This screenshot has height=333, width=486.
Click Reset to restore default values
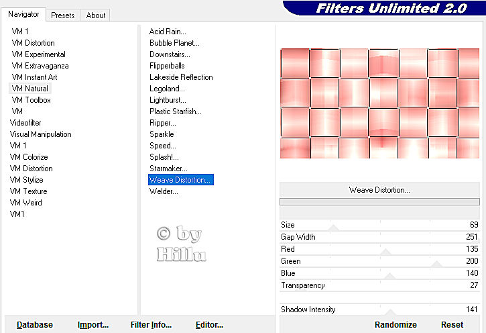(x=452, y=325)
